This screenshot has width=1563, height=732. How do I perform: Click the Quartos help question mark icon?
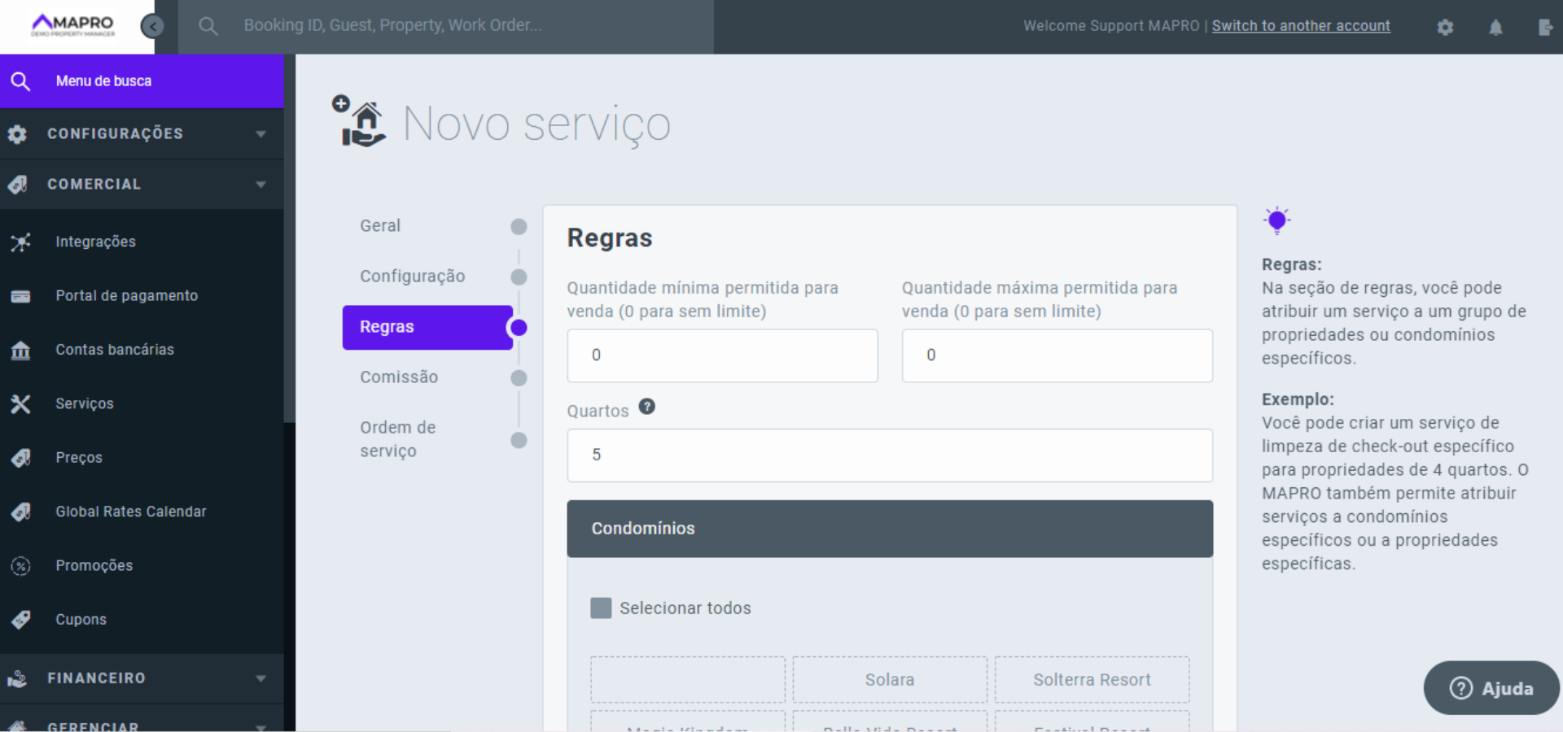(646, 407)
